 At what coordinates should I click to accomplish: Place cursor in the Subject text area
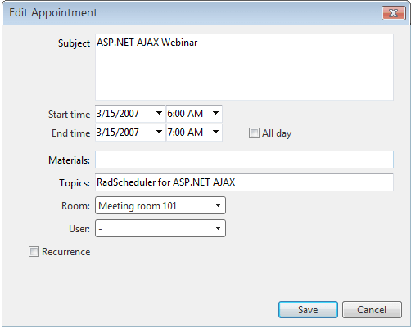tap(244, 67)
